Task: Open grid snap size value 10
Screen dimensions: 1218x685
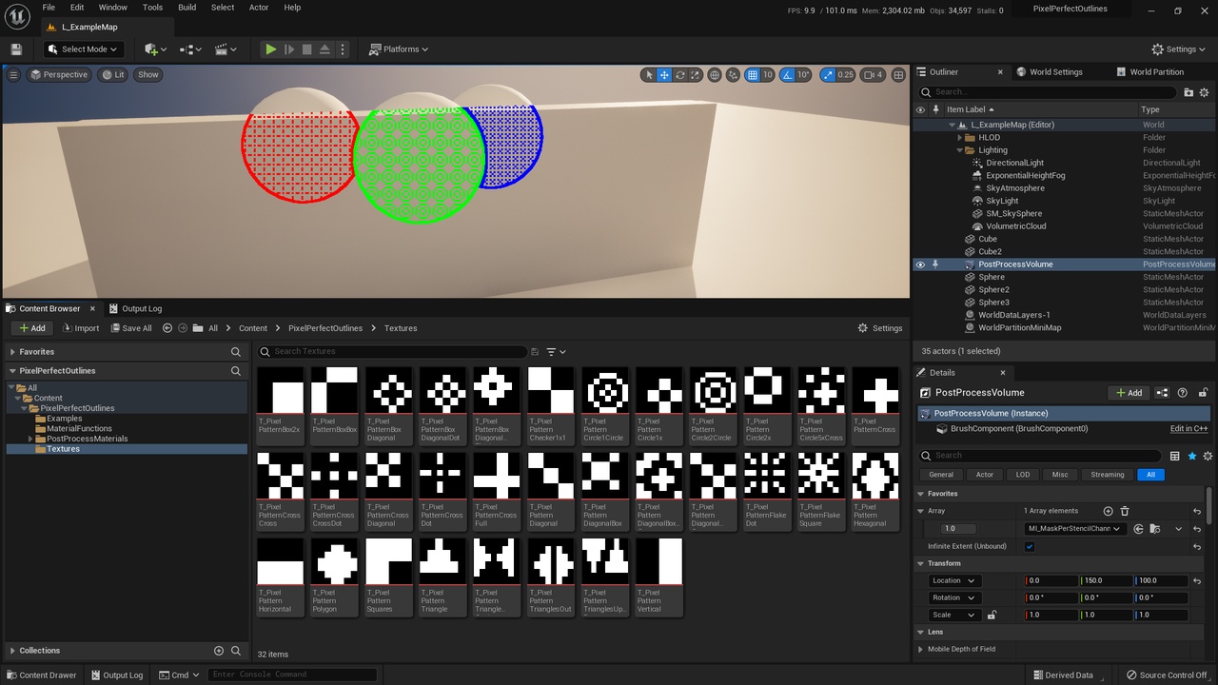Action: click(767, 75)
